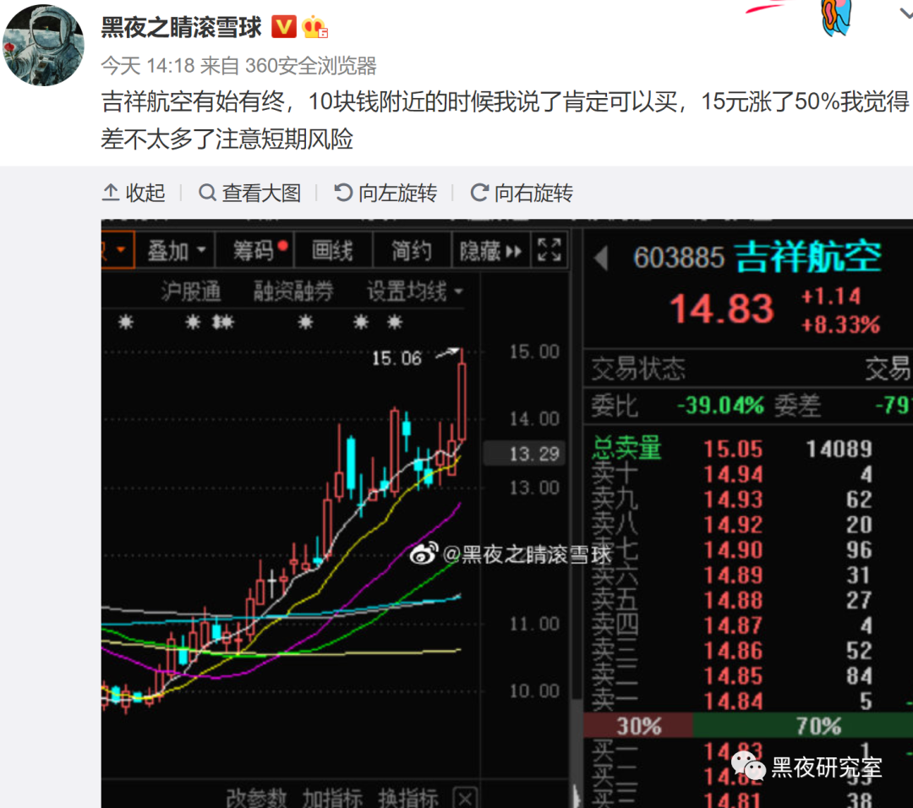
Task: Close the indicator bar with X box
Action: (465, 798)
